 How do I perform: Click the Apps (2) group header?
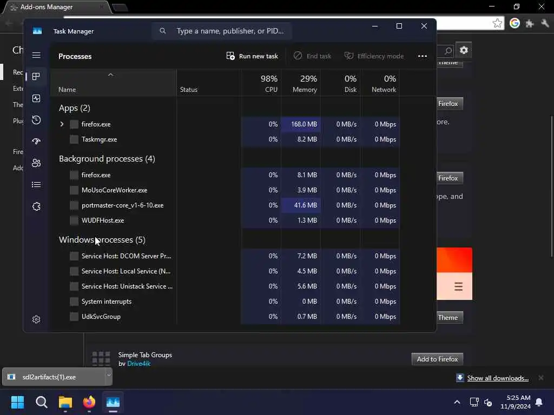[75, 108]
